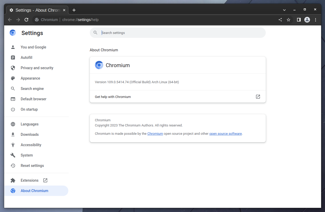Select the version number text 109.0.5414.74
325x212 pixels.
[x=118, y=82]
